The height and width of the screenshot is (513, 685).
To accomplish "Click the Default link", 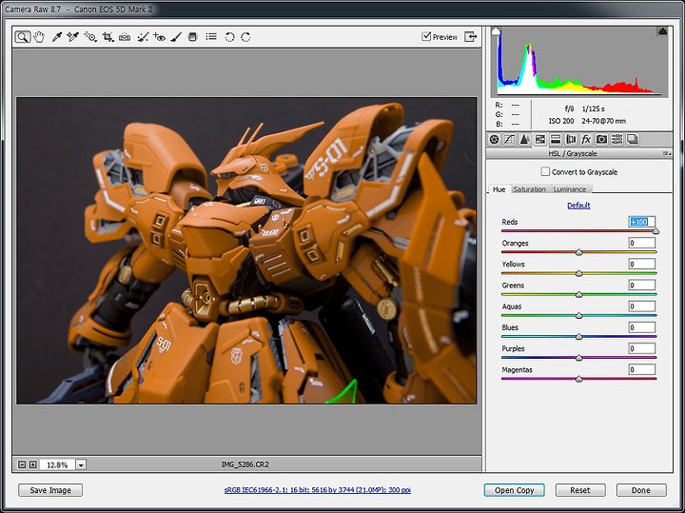I will tap(578, 206).
